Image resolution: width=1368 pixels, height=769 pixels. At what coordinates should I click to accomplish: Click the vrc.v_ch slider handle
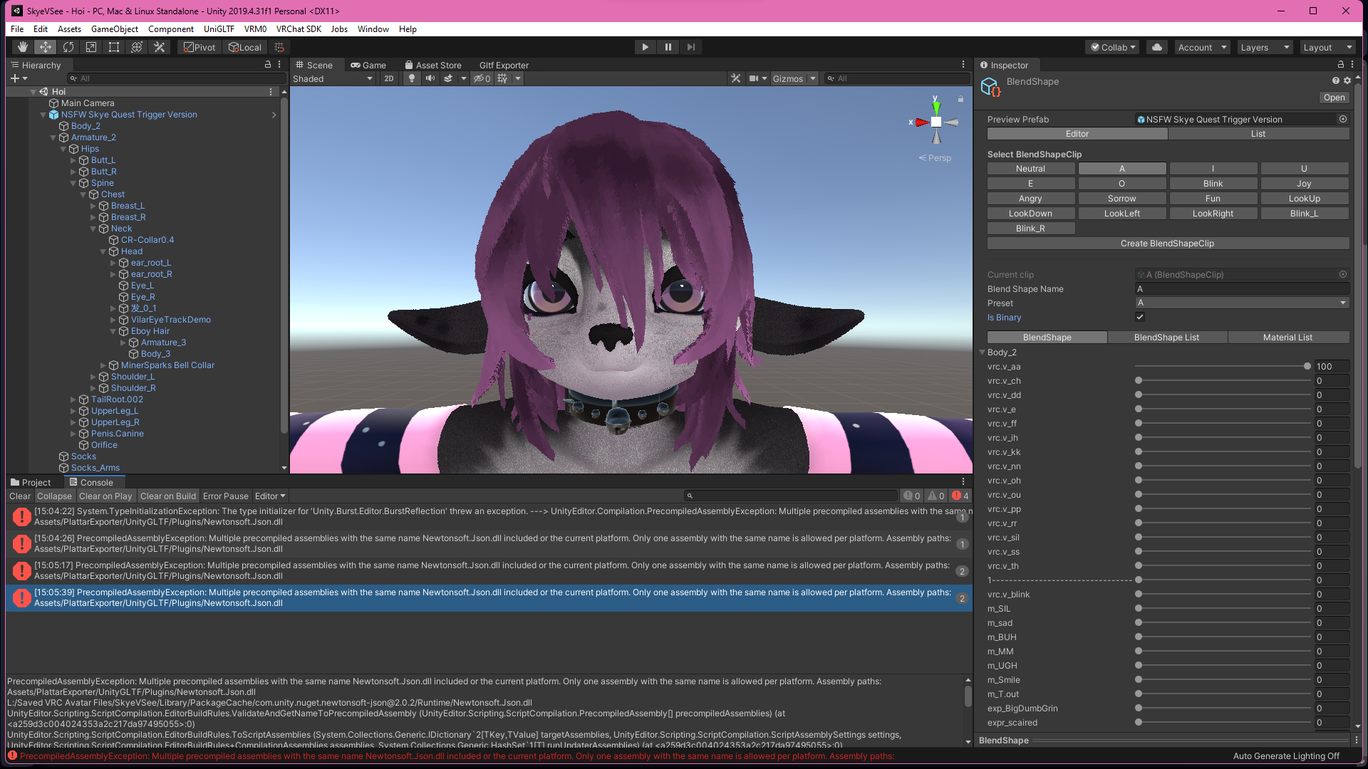point(1139,381)
